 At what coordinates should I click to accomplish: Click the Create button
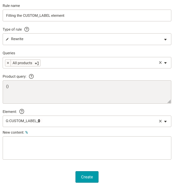(x=87, y=177)
